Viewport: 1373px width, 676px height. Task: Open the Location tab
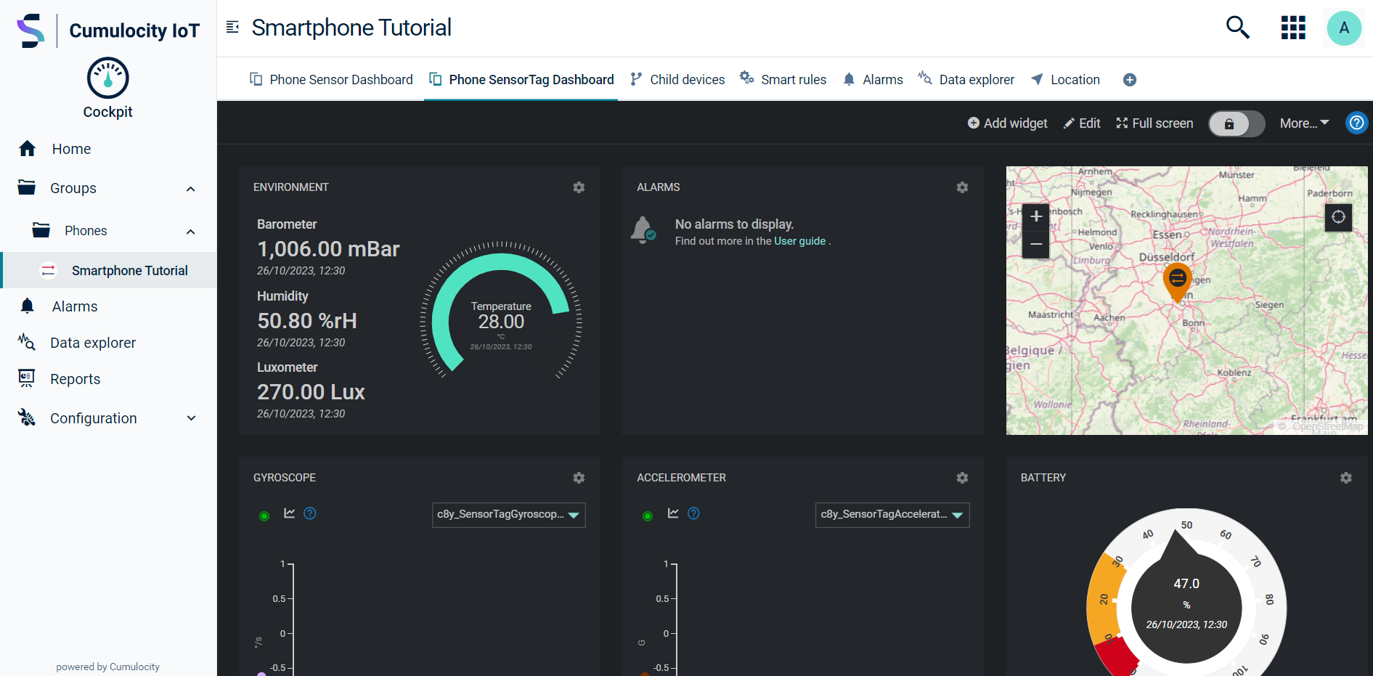(x=1065, y=80)
